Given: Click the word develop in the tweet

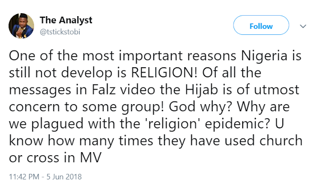Looking at the screenshot, I should point(87,73).
